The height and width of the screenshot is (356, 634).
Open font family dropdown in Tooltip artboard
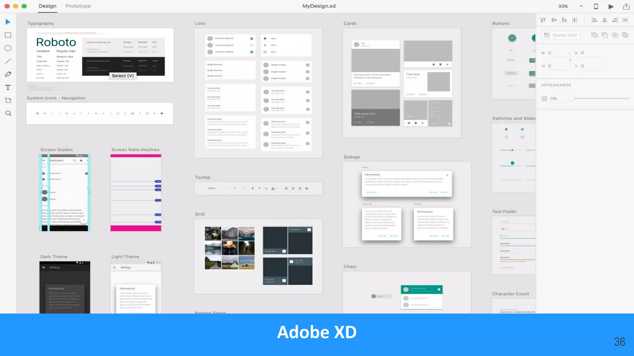227,189
